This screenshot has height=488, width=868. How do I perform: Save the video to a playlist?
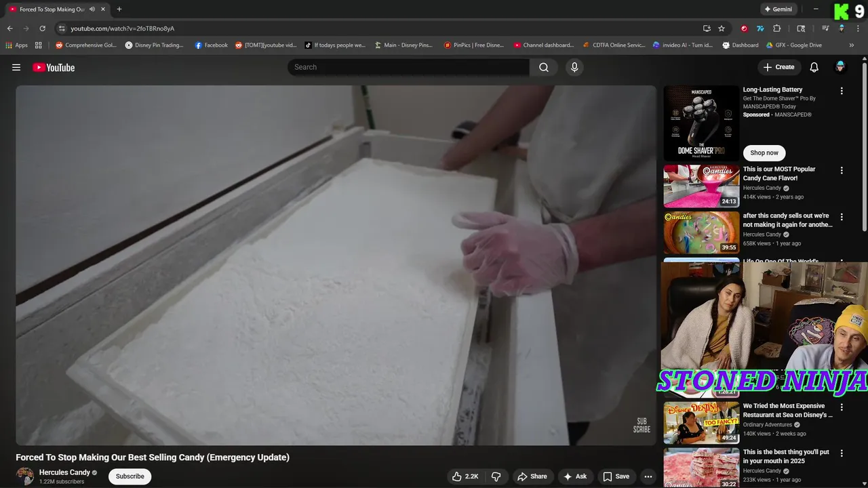pyautogui.click(x=616, y=476)
